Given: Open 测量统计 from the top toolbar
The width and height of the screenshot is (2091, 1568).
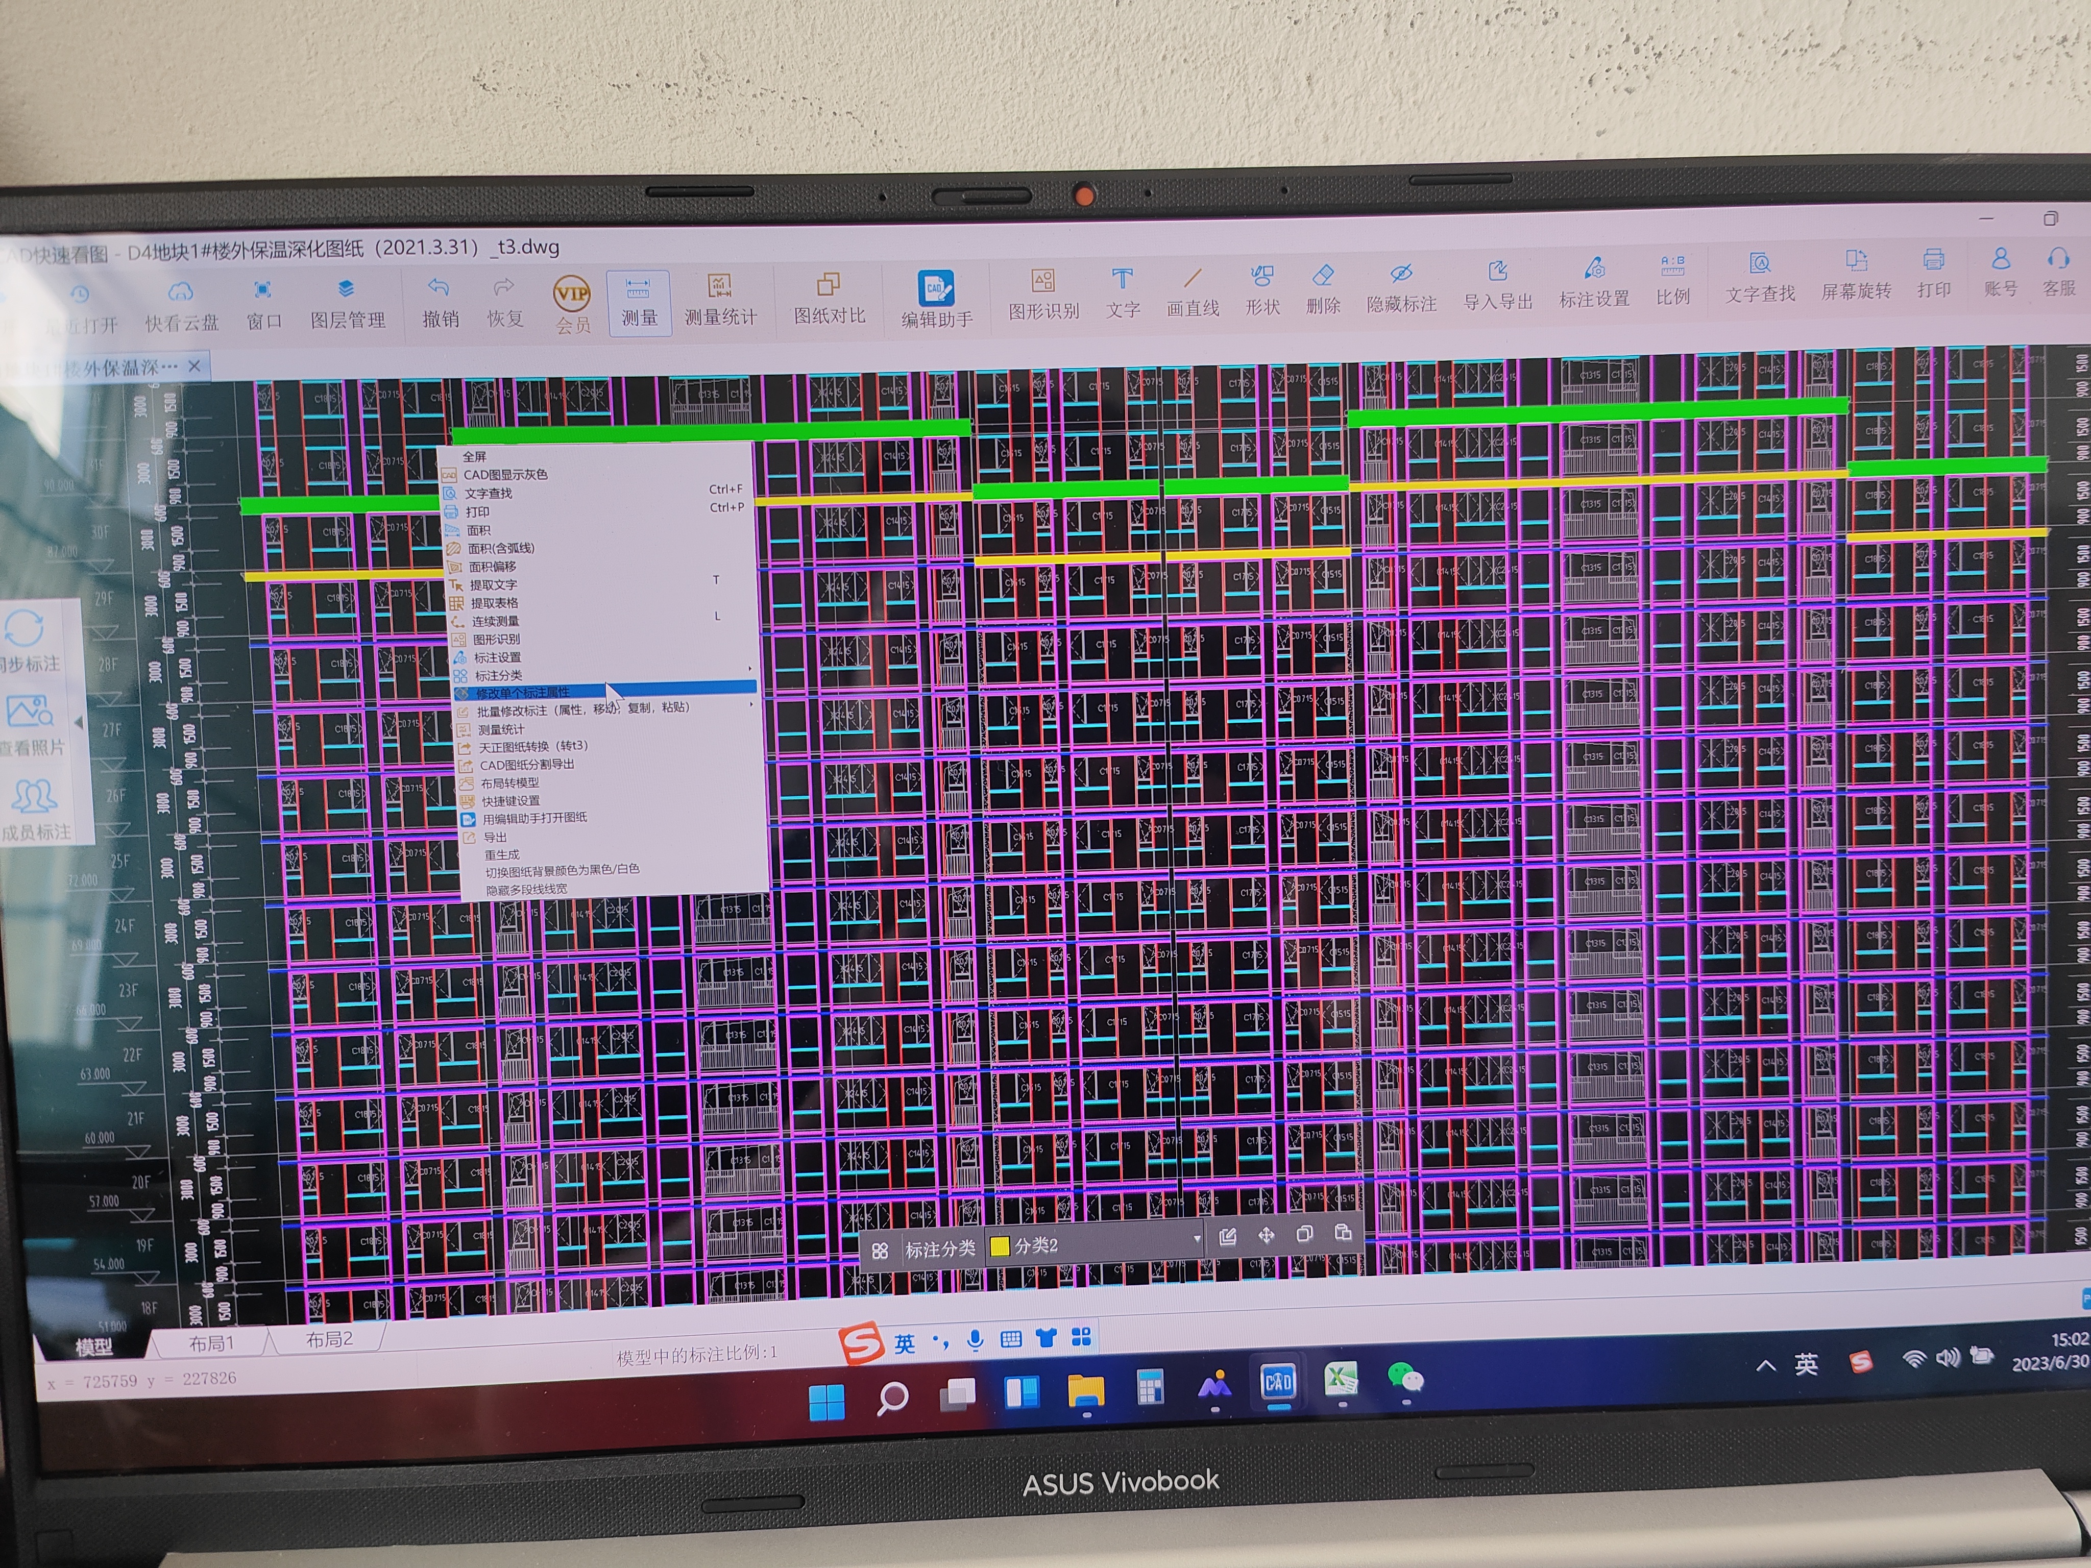Looking at the screenshot, I should (719, 301).
